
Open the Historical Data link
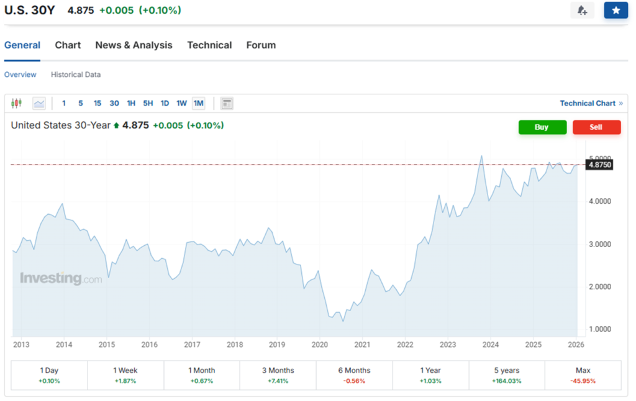pyautogui.click(x=76, y=74)
